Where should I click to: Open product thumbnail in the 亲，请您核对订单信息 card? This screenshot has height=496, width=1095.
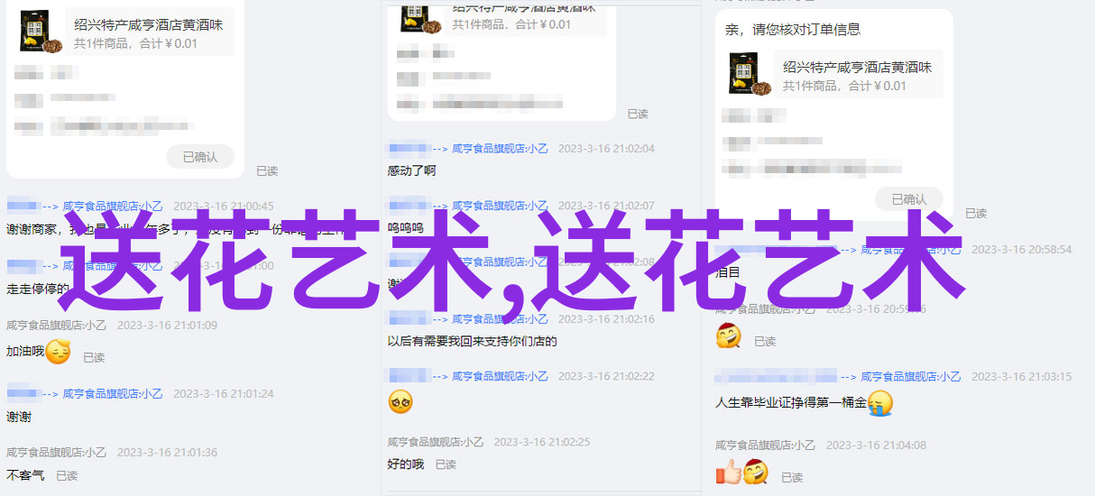pyautogui.click(x=750, y=74)
